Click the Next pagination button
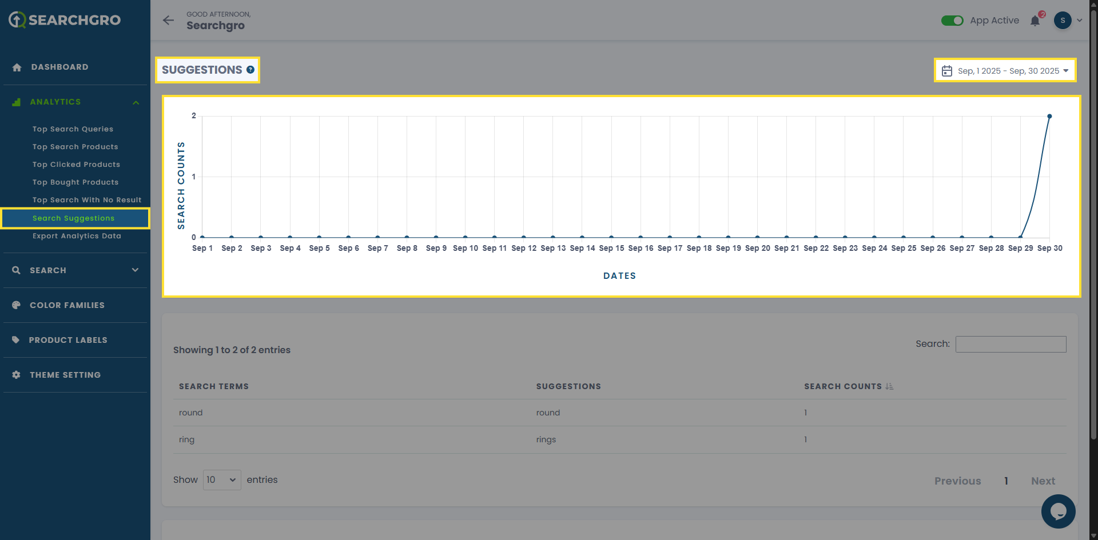 point(1043,481)
